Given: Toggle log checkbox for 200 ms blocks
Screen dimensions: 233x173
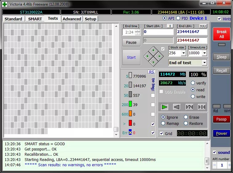Looking at the screenshot, I should click(153, 105).
